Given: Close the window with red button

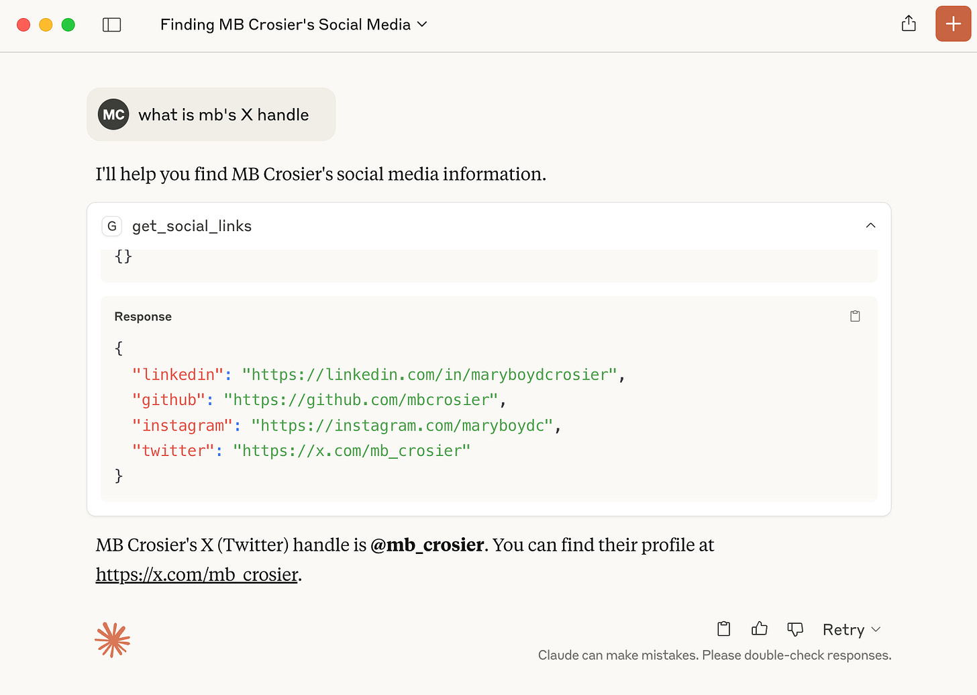Looking at the screenshot, I should [x=23, y=25].
